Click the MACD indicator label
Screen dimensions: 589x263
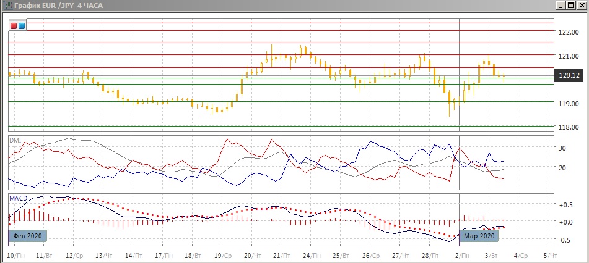pos(19,198)
